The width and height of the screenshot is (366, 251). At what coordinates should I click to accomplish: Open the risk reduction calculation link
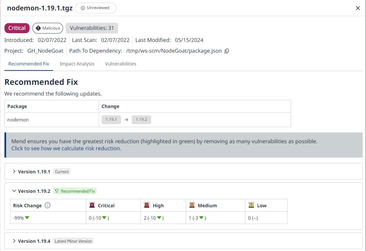[66, 148]
